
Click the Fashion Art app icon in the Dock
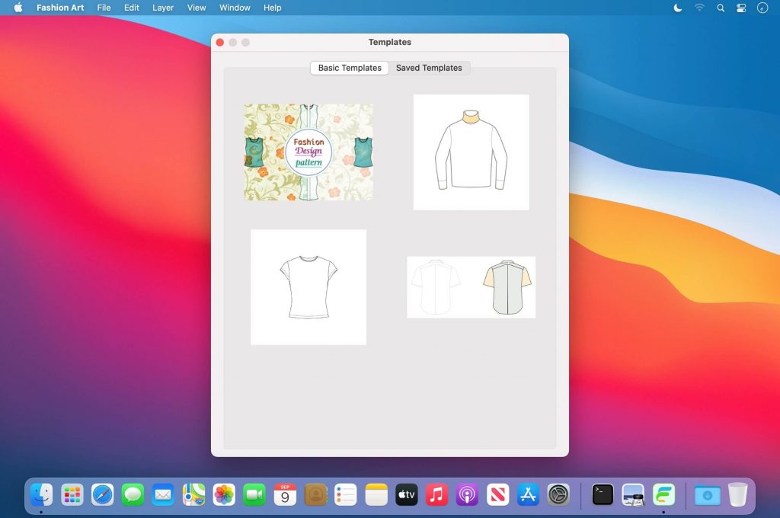[x=663, y=494]
